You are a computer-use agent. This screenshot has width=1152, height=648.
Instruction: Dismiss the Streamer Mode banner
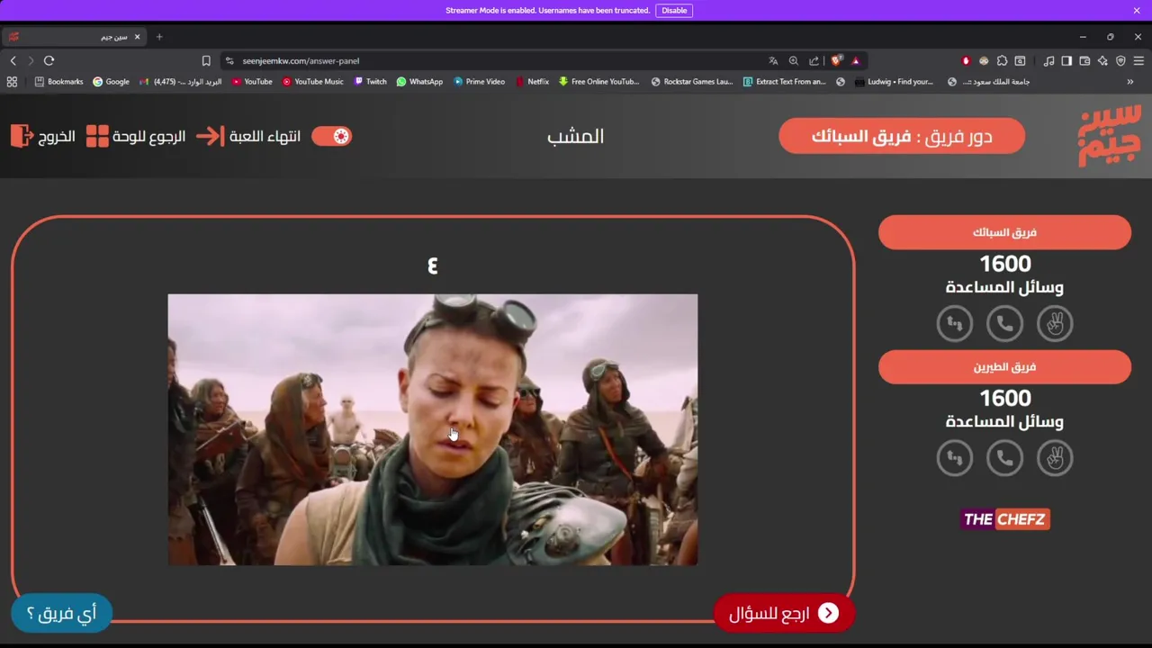(x=1137, y=11)
